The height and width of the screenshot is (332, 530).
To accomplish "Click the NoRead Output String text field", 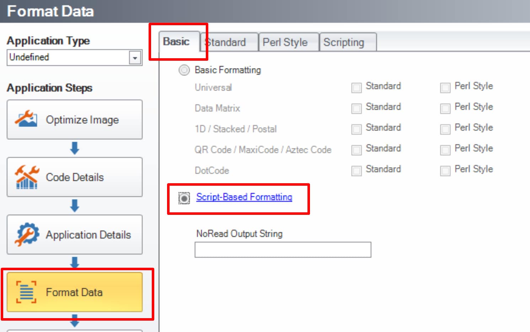I will tap(283, 250).
